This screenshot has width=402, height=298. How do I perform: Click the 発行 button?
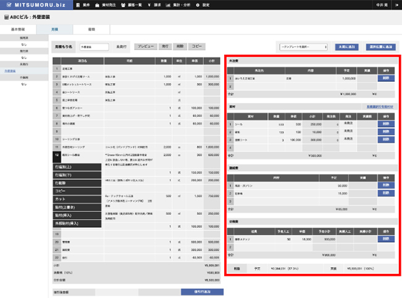point(165,46)
